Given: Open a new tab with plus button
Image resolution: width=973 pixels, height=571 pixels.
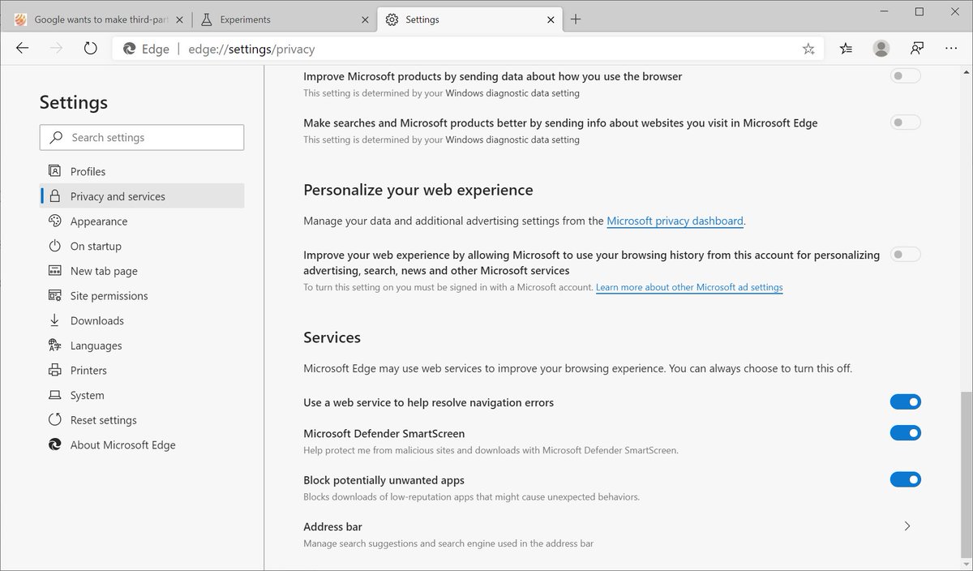Looking at the screenshot, I should pos(576,19).
